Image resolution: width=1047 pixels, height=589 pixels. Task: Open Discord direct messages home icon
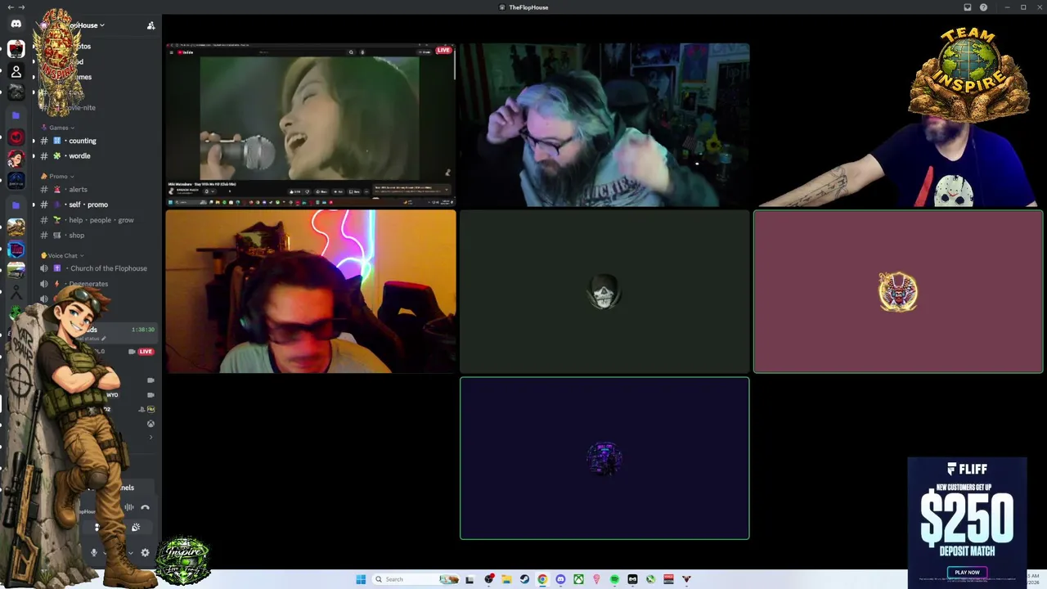click(16, 25)
